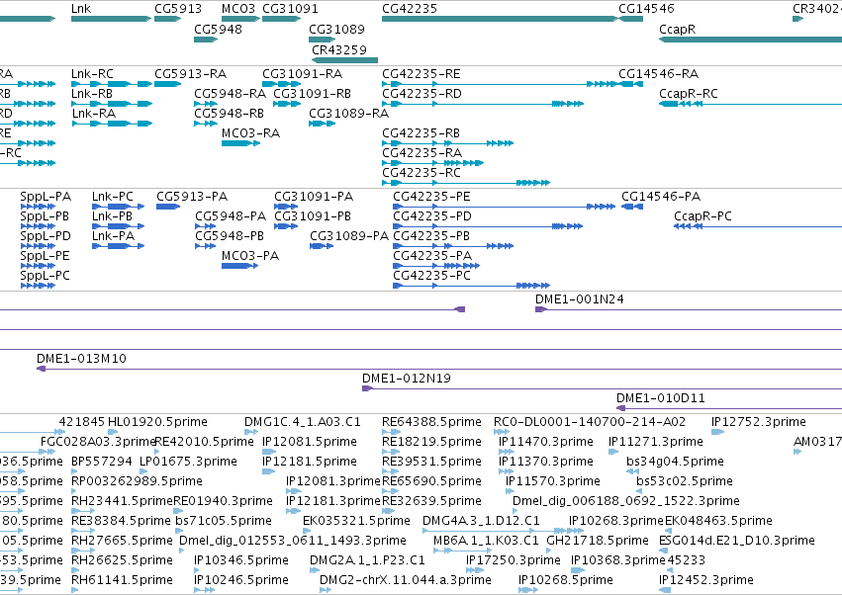Select EST GH21718.5prime
Viewport: 842px width, 595px height.
[598, 541]
